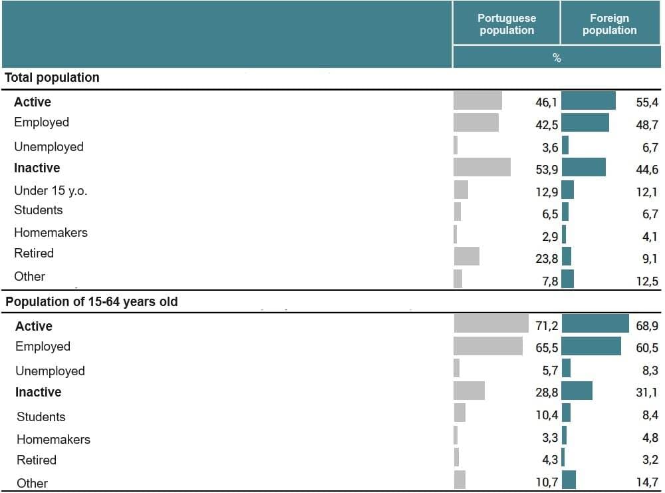
Task: Click the teal bar beside value 60,5
Action: (591, 346)
